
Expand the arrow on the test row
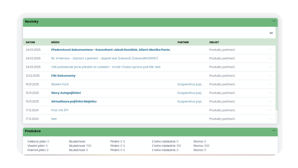pos(270,119)
